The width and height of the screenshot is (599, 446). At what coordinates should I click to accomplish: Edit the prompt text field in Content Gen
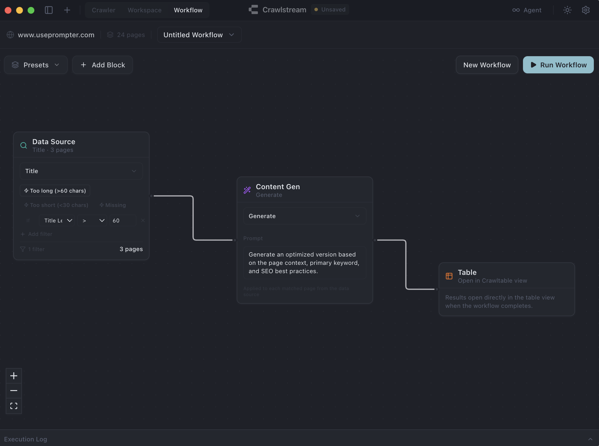(x=305, y=263)
